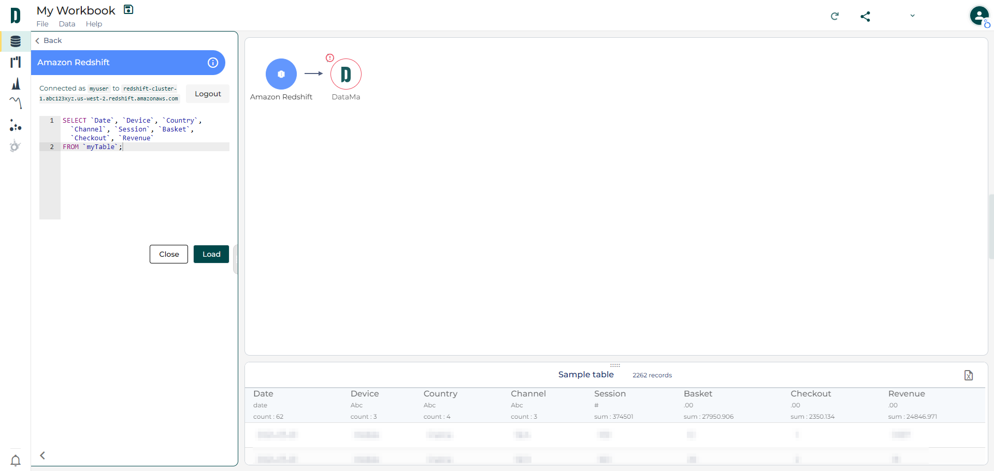Expand the top bar dropdown chevron
Viewport: 994px width, 471px height.
913,16
